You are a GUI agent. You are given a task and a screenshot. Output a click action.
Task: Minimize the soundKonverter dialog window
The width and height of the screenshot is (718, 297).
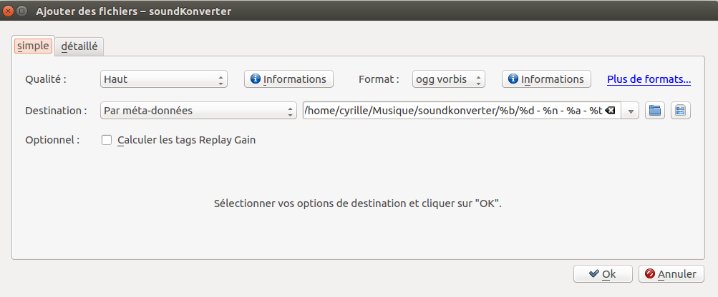click(22, 11)
